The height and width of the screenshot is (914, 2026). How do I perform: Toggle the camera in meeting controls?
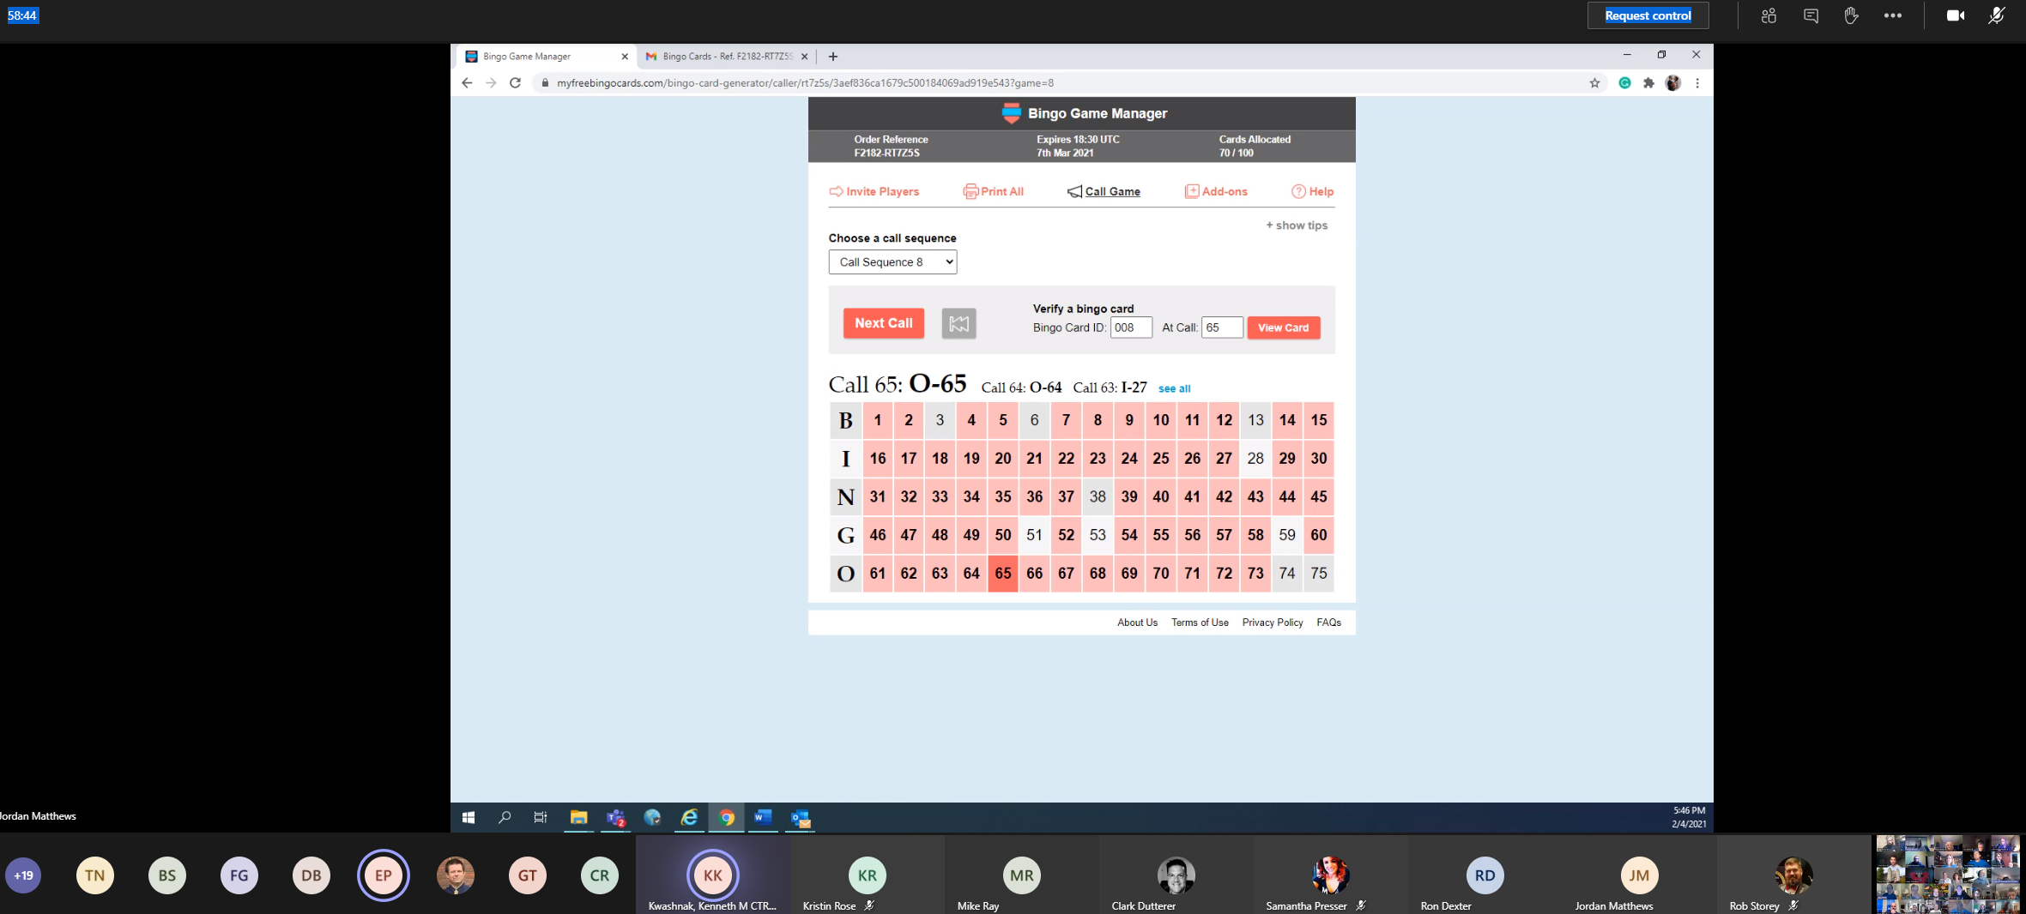[1956, 15]
